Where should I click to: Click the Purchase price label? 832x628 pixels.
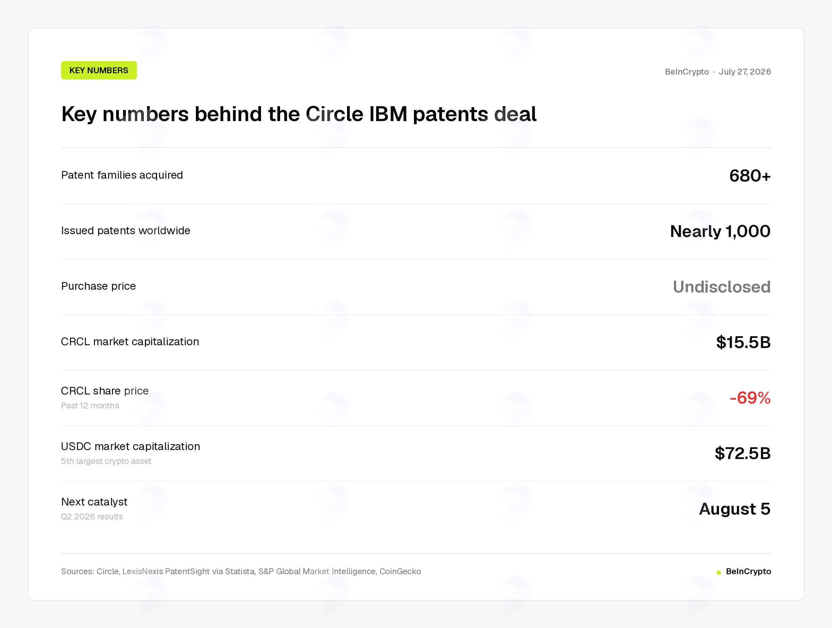tap(98, 286)
